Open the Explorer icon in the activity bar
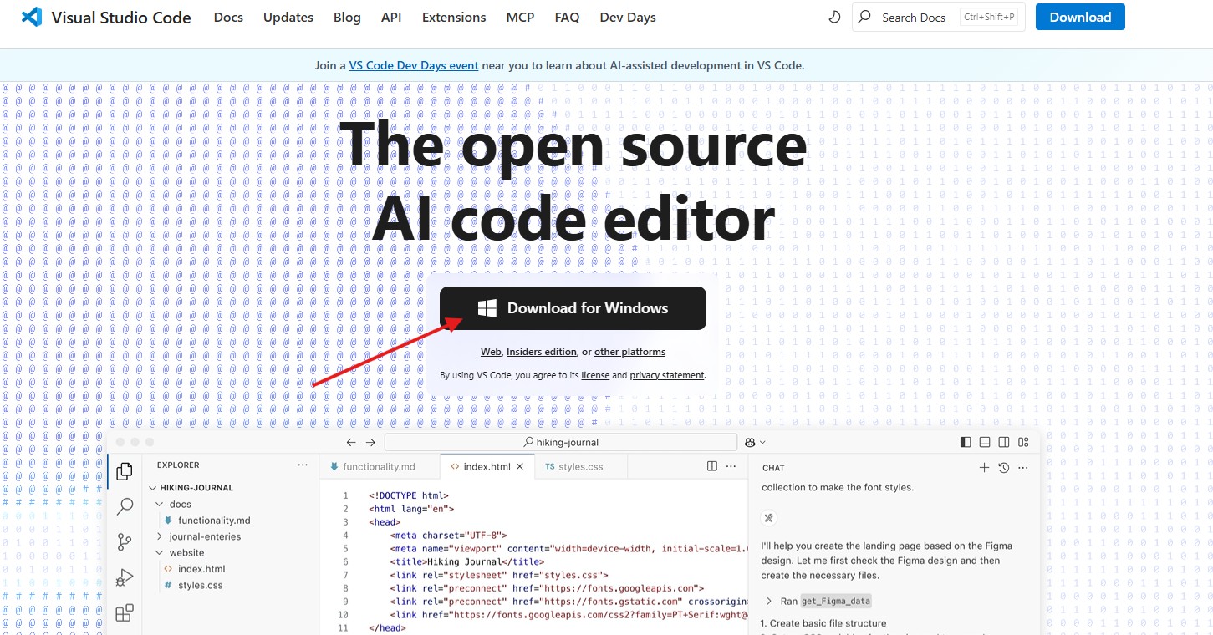1213x635 pixels. tap(125, 471)
